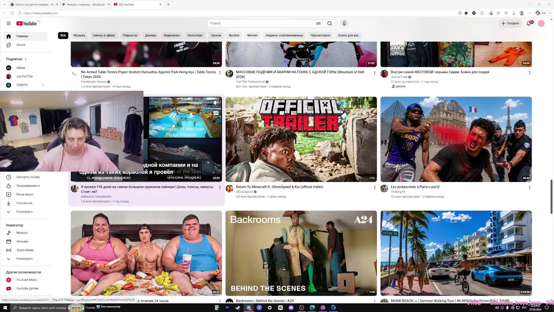Viewport: 554px width, 312px height.
Task: Open browser downloads icon
Action: pos(514,13)
